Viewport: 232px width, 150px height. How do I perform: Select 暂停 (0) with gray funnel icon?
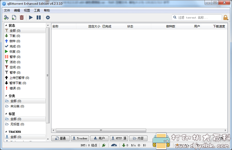coord(25,72)
